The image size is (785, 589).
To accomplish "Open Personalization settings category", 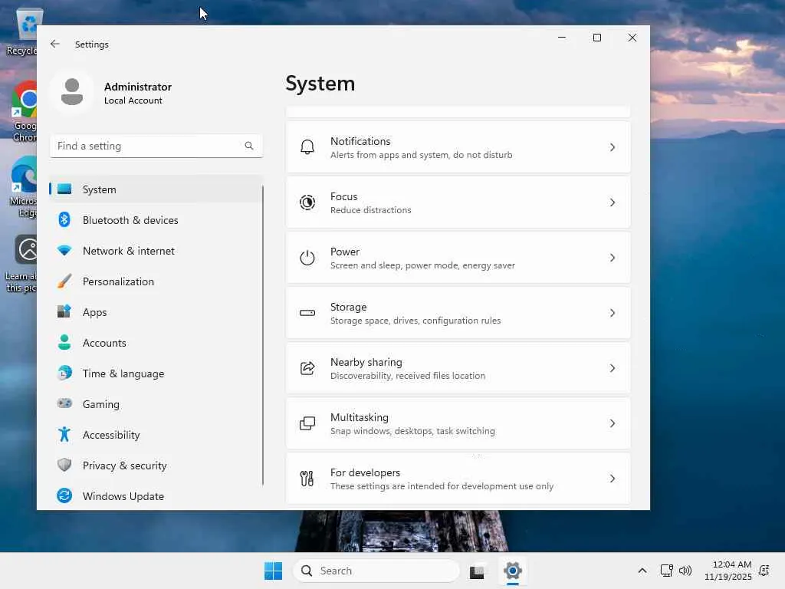I will point(156,281).
